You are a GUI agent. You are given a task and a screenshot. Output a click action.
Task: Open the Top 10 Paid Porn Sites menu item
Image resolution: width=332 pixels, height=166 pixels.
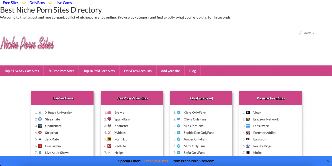pos(99,71)
